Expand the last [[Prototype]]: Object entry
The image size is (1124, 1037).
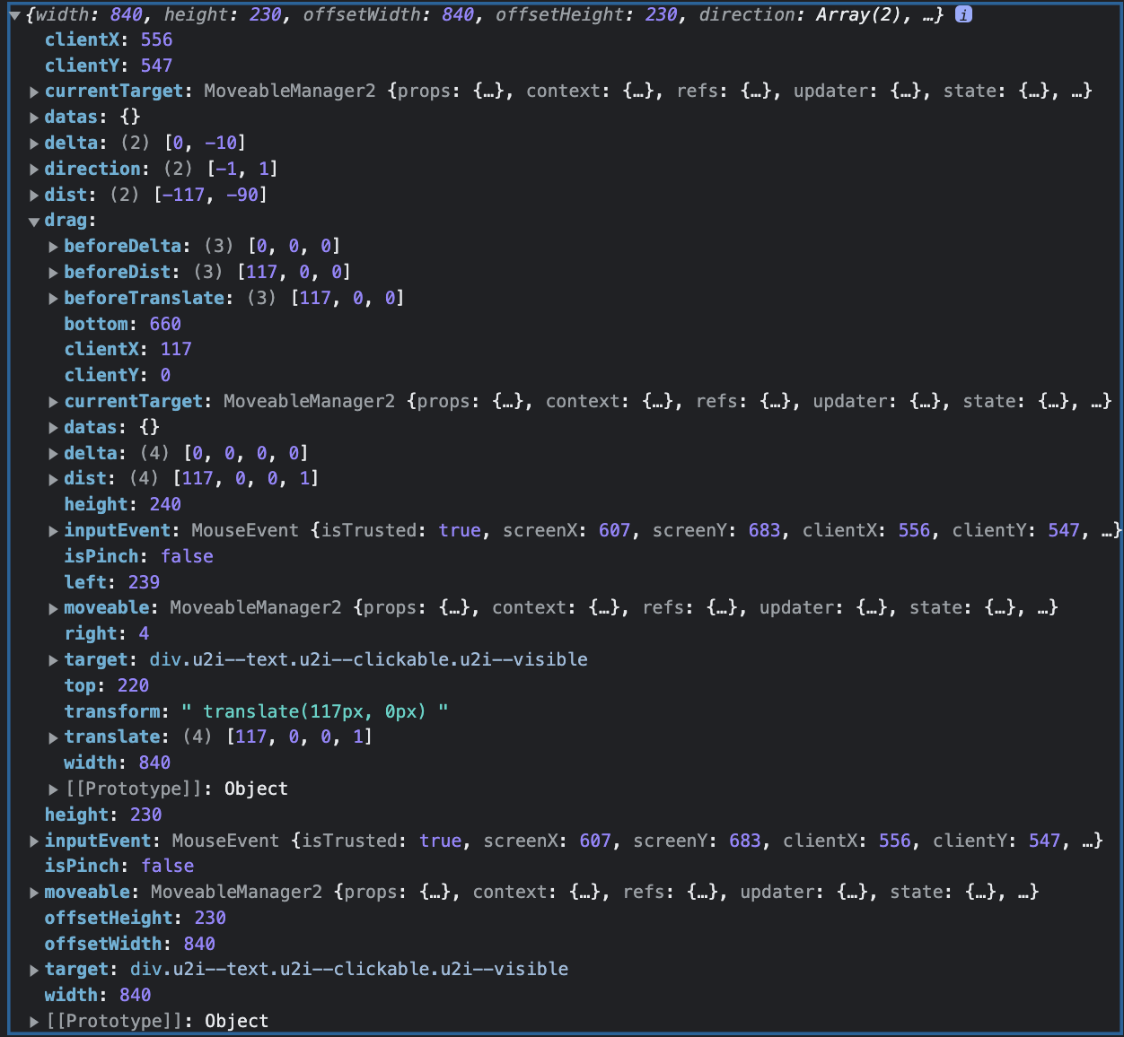point(33,1021)
